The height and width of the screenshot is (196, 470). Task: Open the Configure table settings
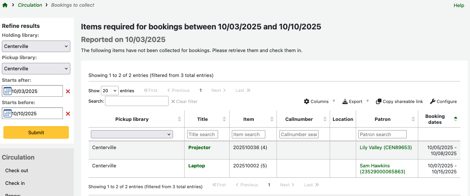tap(443, 102)
